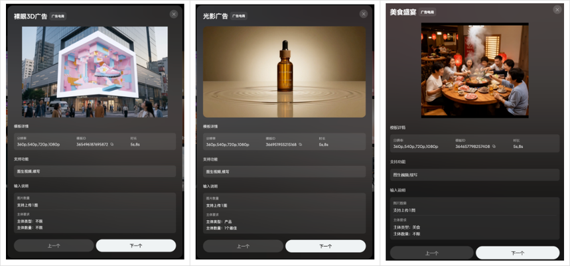Viewport: 570px width, 266px height.
Task: Go to next template from 光影广告
Action: pos(325,245)
